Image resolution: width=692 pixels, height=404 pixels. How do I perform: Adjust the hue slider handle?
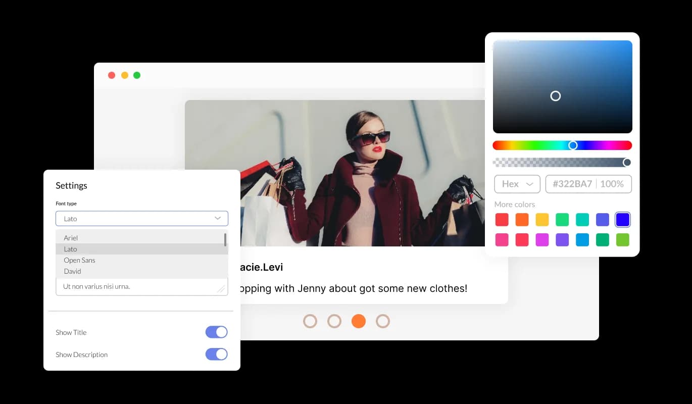point(573,145)
